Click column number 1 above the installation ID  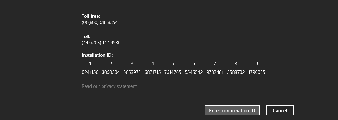[90, 64]
